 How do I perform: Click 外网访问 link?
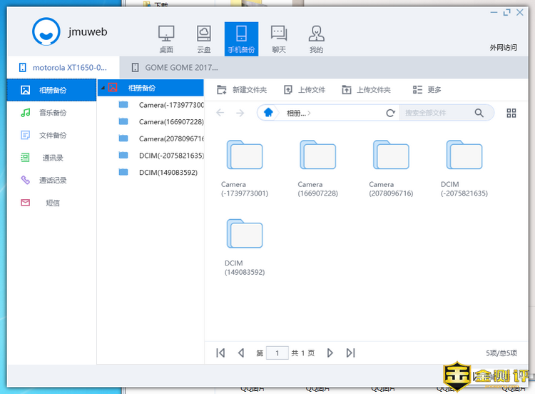pos(503,48)
